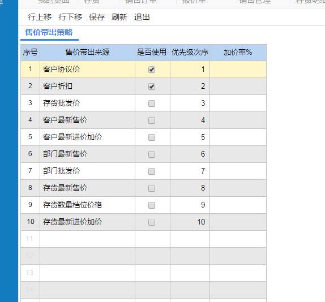Uncheck 是否使用 for 客户协议价
This screenshot has height=302, width=325.
click(152, 70)
